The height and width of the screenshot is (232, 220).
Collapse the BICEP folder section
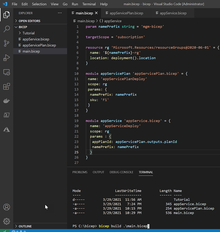[23, 27]
